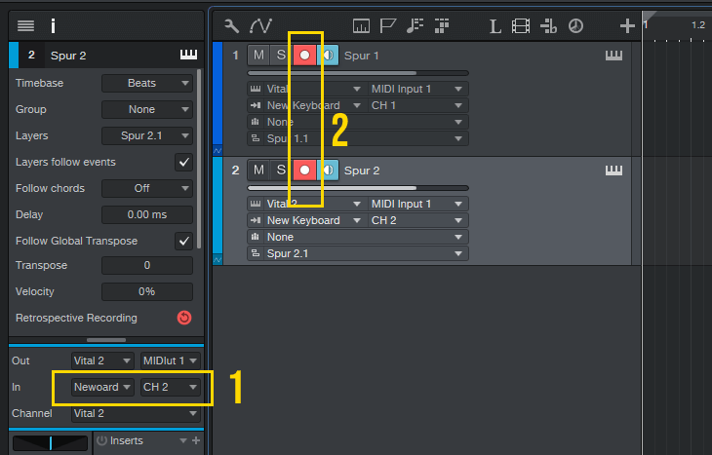Image resolution: width=712 pixels, height=455 pixels.
Task: Solo track Spur 2
Action: coord(281,171)
